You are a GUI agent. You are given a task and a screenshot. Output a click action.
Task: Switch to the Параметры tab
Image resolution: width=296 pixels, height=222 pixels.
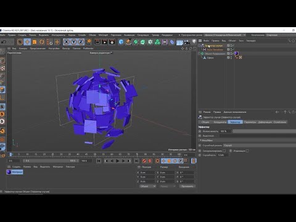tap(250, 122)
